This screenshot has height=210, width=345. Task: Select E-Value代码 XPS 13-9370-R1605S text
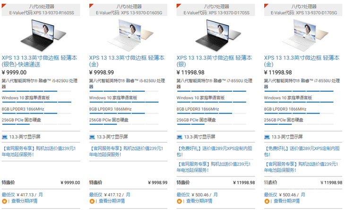pos(42,13)
